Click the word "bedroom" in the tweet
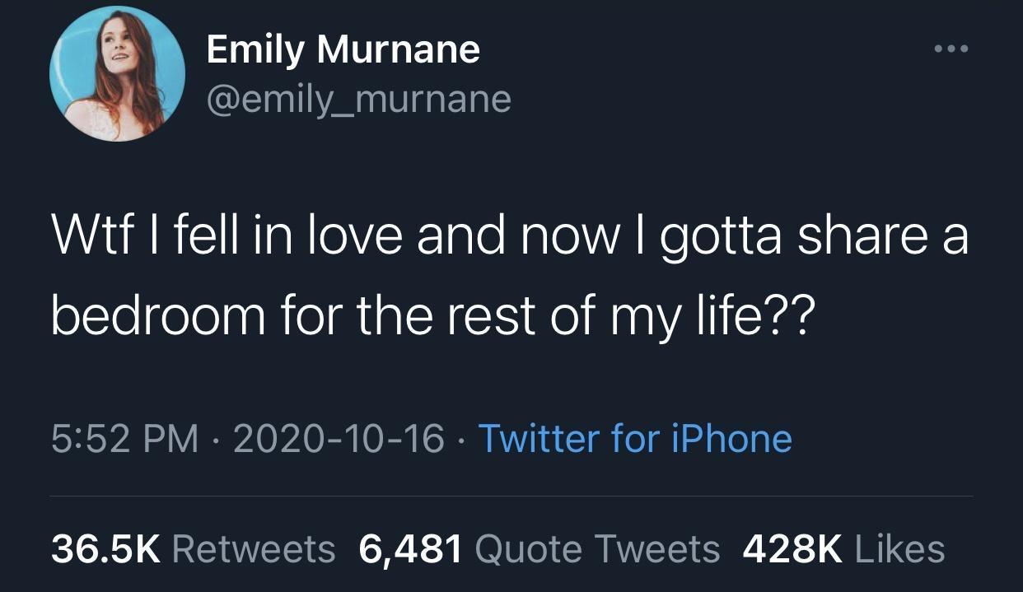1023x592 pixels. pyautogui.click(x=156, y=317)
